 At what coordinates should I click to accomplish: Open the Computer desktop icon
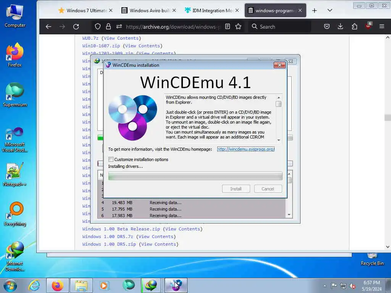(x=15, y=16)
